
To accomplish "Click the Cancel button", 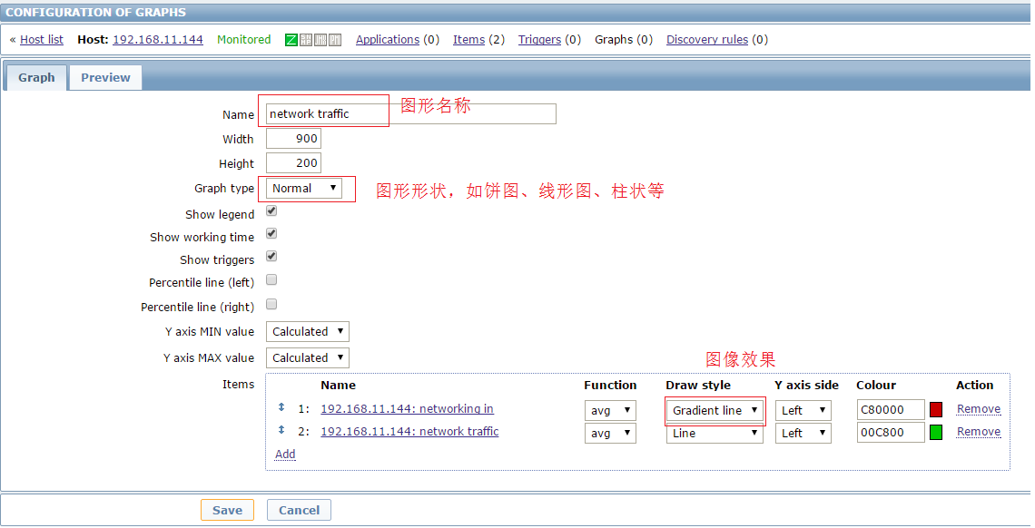I will tap(299, 510).
